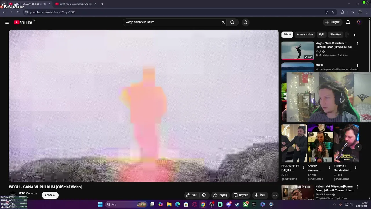Open Epic Games launcher in taskbar
Viewport: 371px width, 209px height.
254,204
